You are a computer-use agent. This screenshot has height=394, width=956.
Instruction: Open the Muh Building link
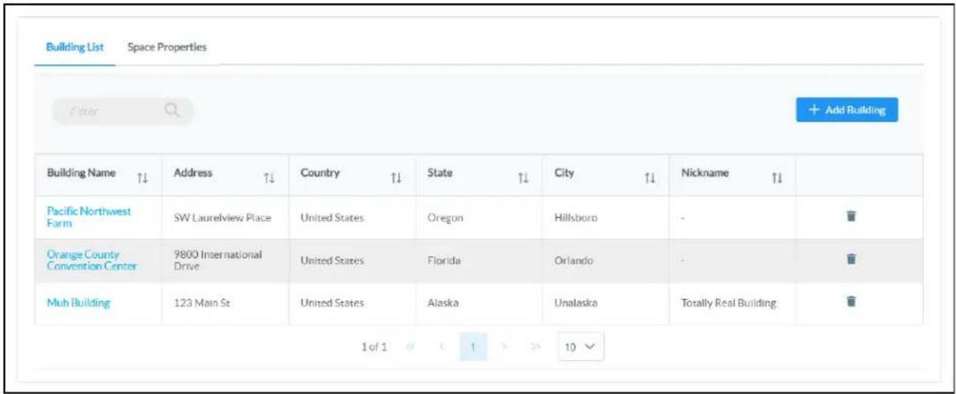[79, 301]
